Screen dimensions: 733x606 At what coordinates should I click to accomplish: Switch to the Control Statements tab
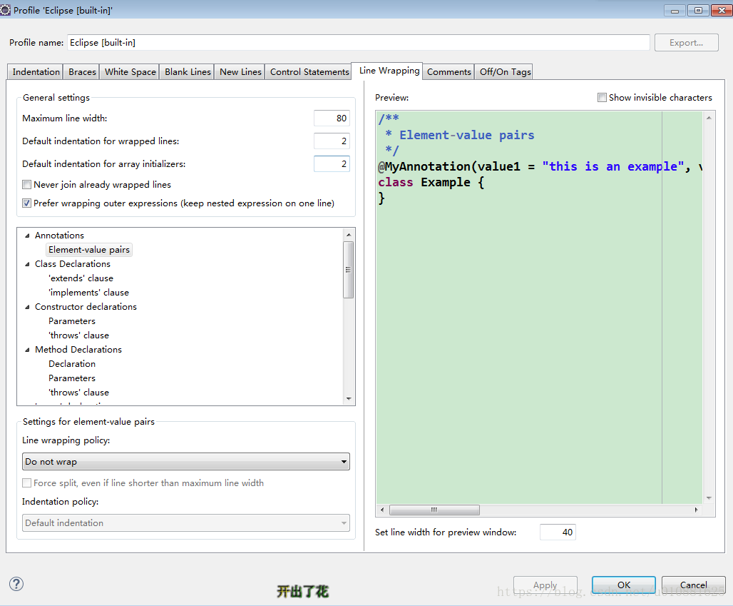[x=309, y=71]
